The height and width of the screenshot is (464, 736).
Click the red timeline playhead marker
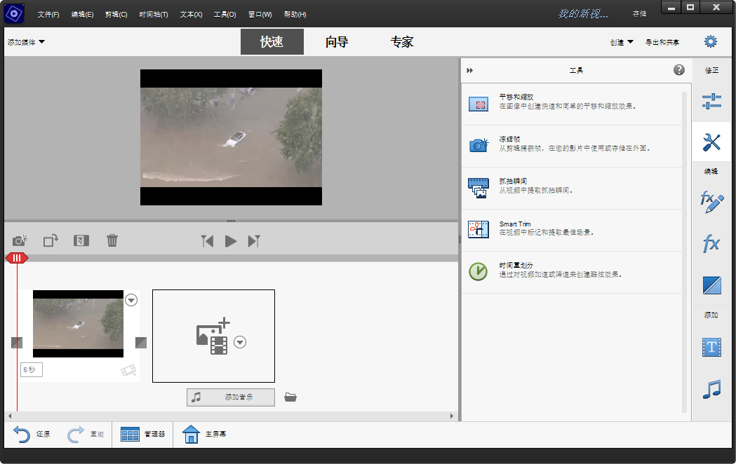tap(17, 258)
